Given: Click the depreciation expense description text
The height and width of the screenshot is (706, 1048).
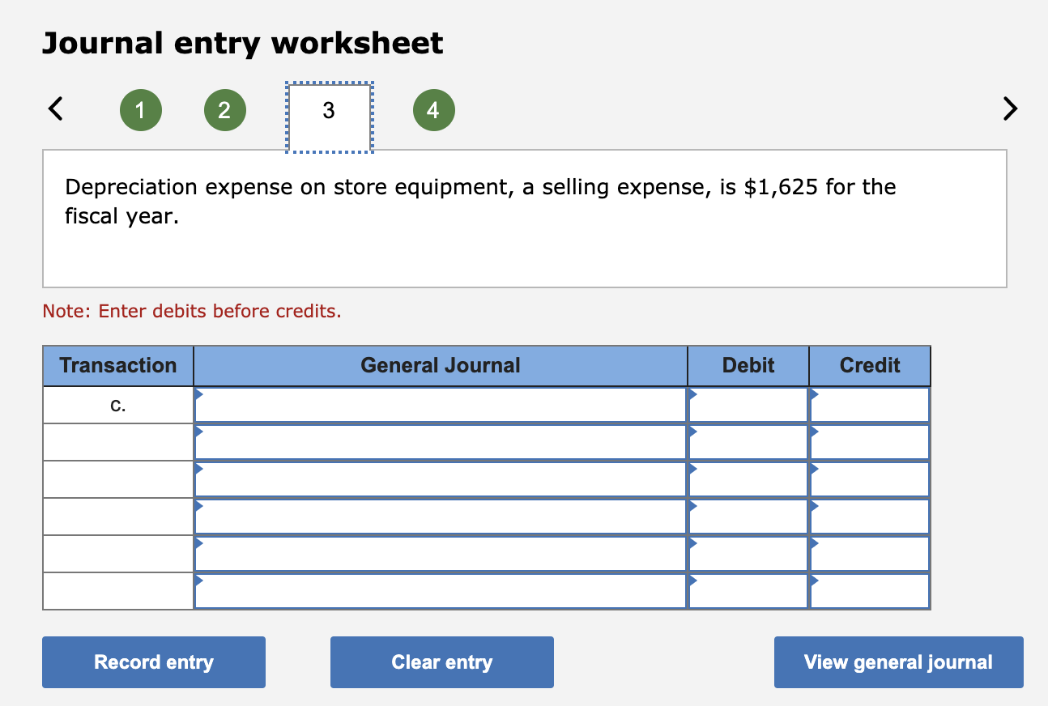Looking at the screenshot, I should (480, 202).
